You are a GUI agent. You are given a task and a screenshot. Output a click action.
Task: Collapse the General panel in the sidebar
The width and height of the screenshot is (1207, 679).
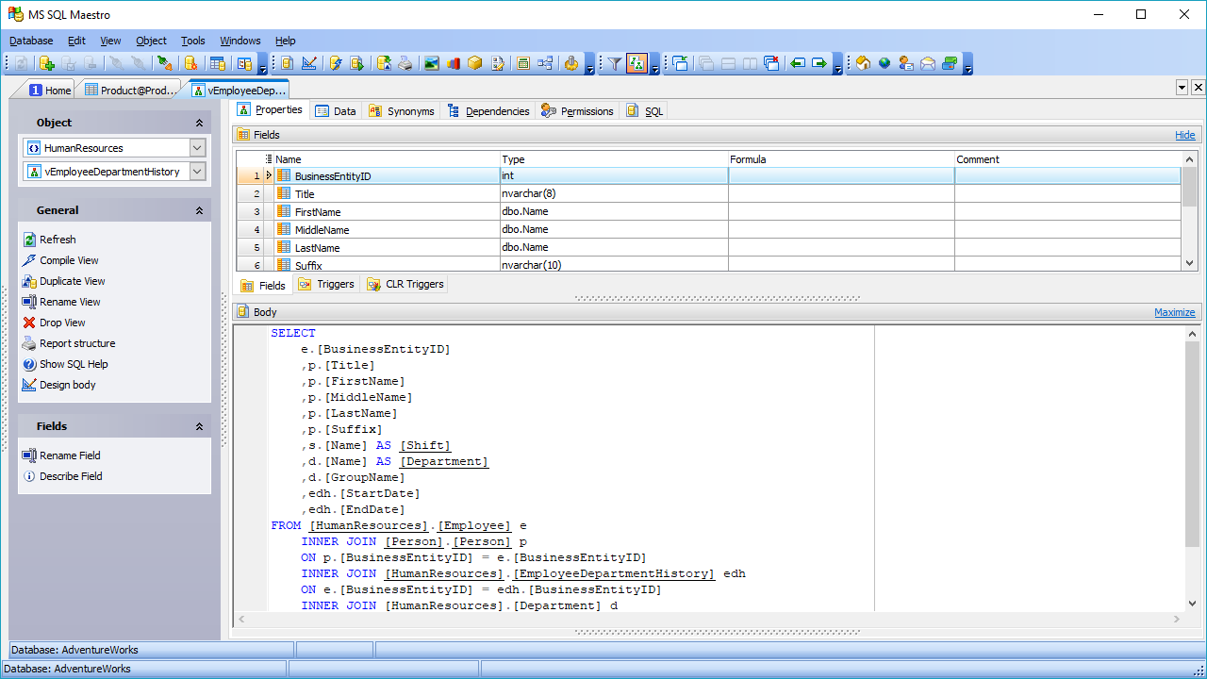coord(199,210)
